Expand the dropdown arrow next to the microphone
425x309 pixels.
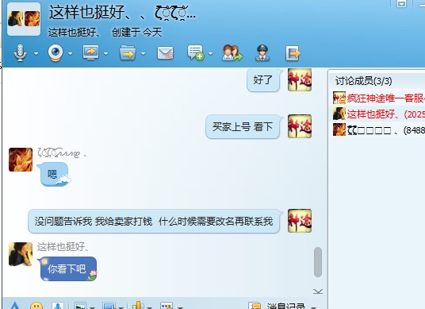coord(36,54)
